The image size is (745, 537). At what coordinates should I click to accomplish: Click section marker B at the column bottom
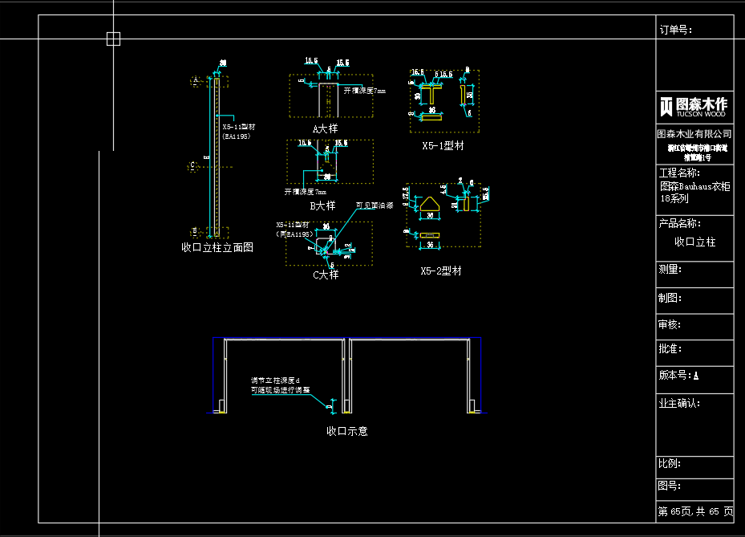point(194,232)
